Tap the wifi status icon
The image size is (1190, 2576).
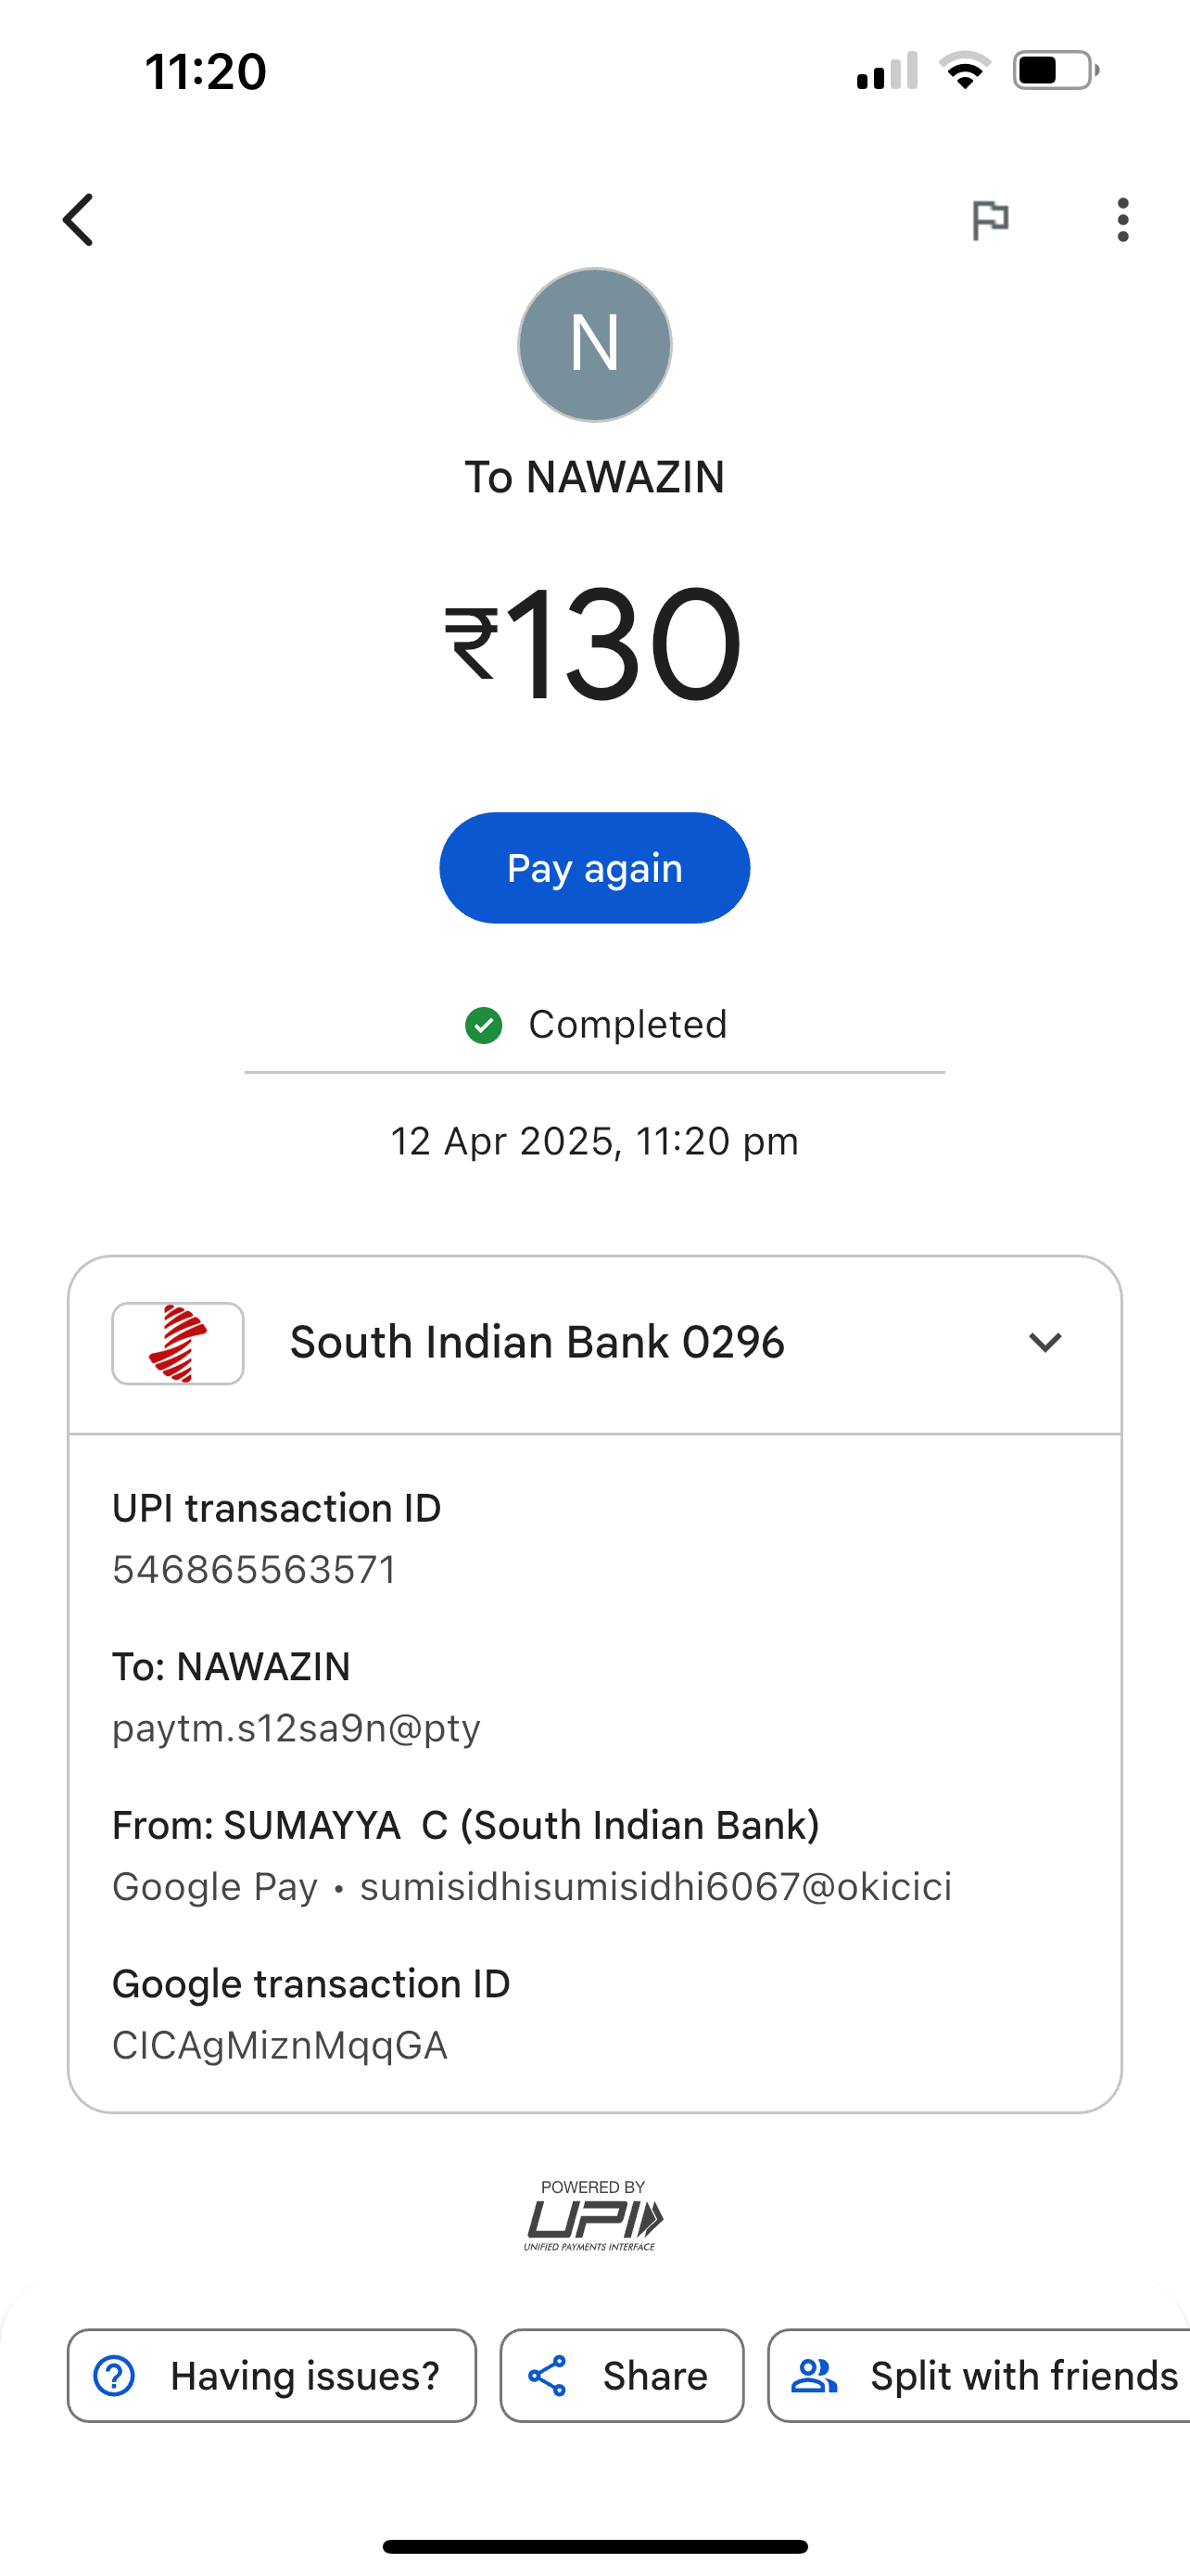tap(964, 72)
